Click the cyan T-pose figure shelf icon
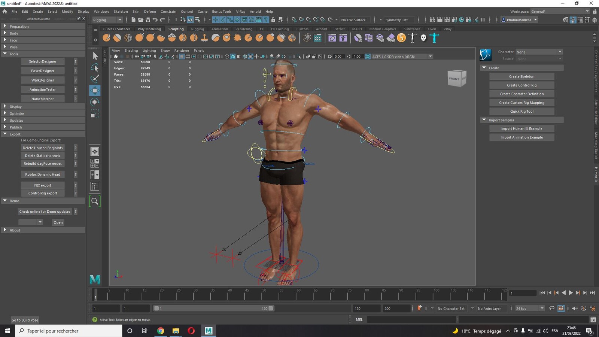 coord(434,38)
